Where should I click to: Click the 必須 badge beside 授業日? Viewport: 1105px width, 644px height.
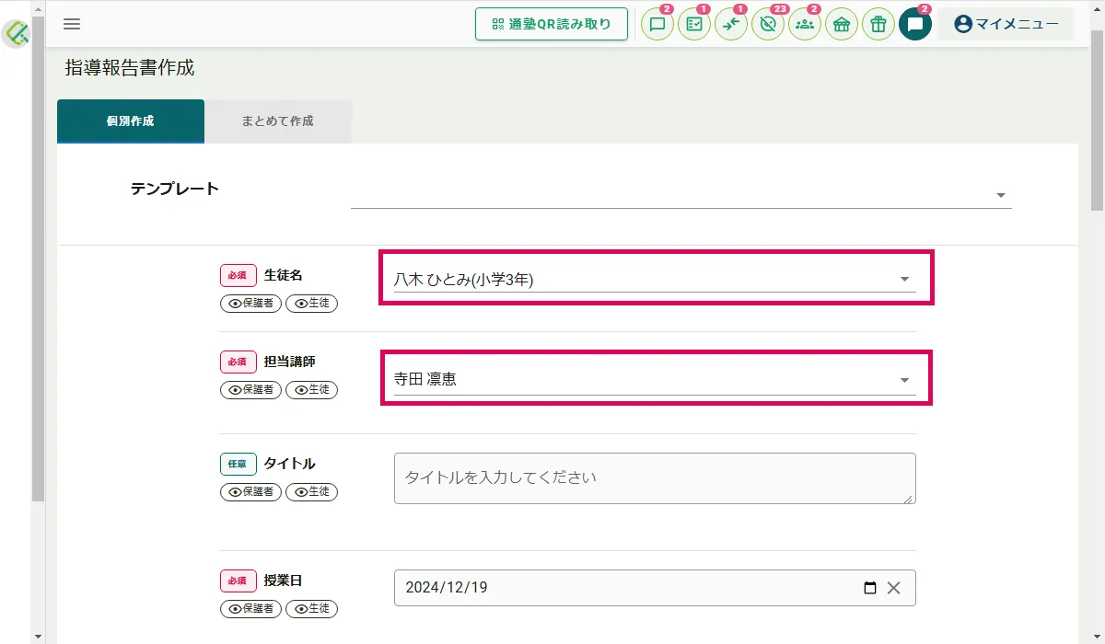point(238,581)
